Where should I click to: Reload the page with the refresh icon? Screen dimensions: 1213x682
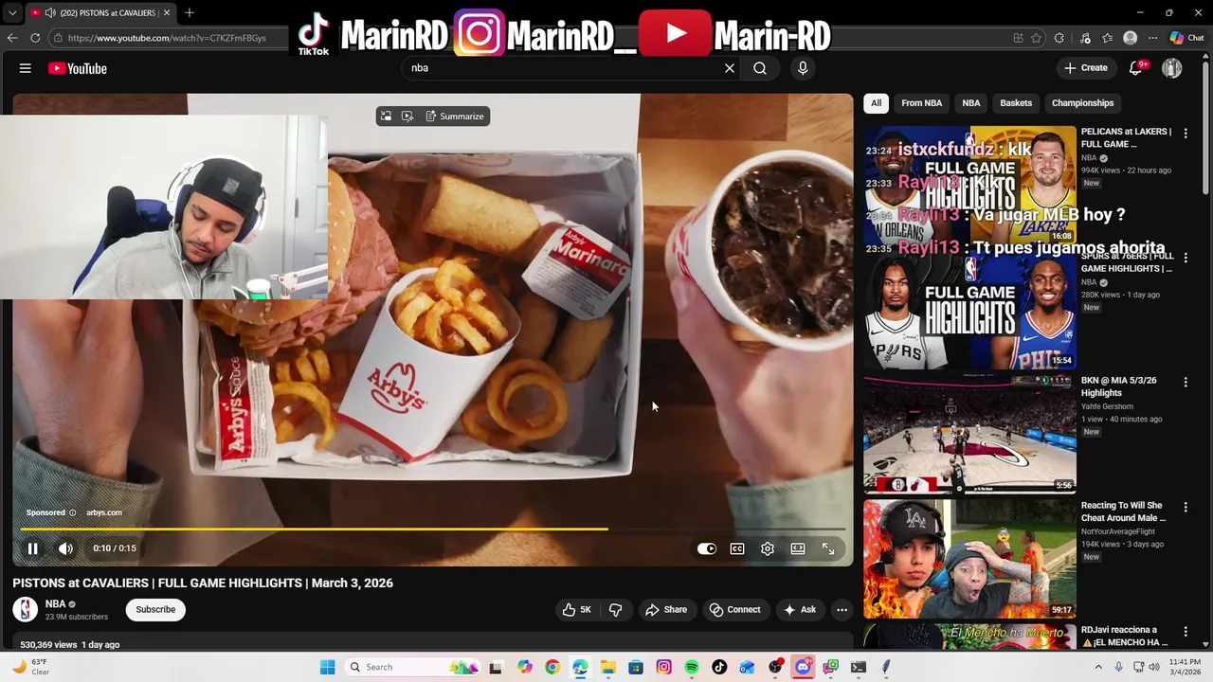[35, 38]
